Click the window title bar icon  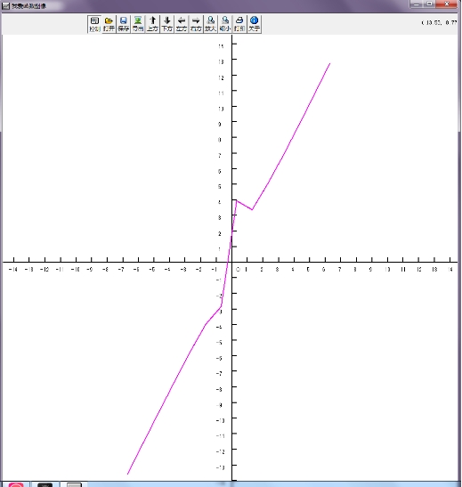point(6,5)
